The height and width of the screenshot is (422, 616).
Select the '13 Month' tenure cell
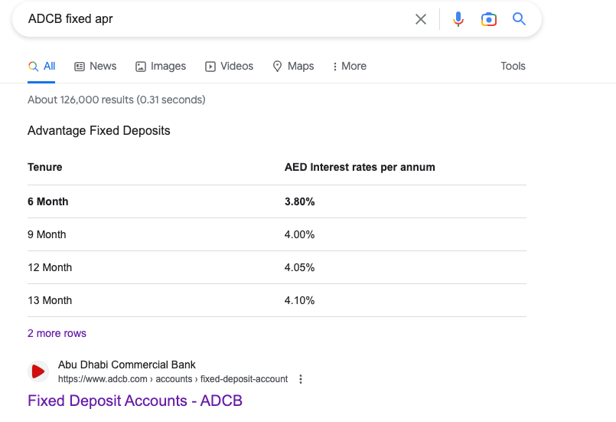pyautogui.click(x=50, y=300)
